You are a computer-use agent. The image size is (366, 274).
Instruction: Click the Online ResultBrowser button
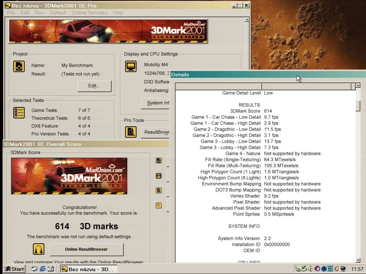point(86,249)
